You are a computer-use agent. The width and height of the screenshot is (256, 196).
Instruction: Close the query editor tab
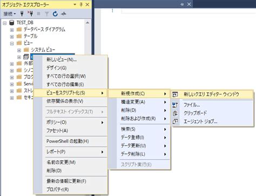(x=189, y=4)
